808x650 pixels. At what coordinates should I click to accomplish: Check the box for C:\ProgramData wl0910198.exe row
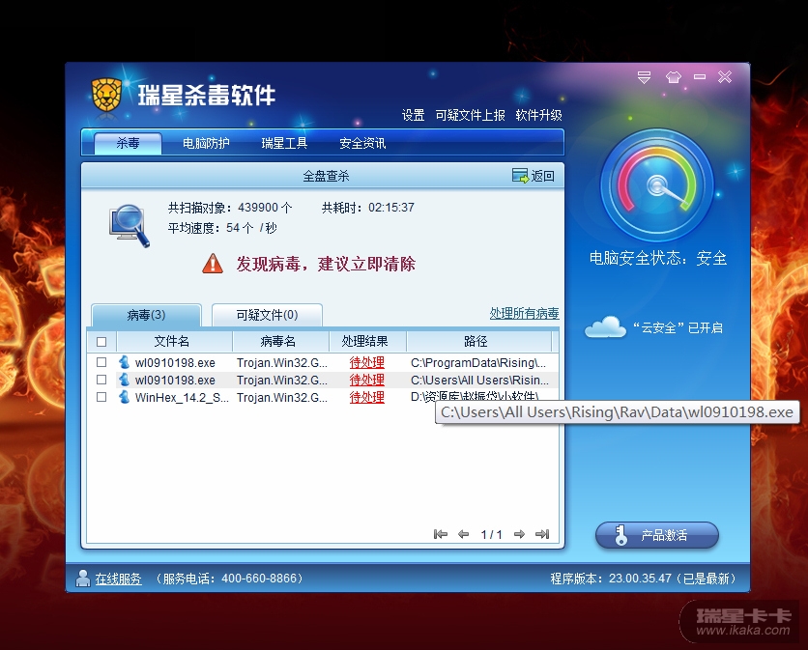pos(101,362)
